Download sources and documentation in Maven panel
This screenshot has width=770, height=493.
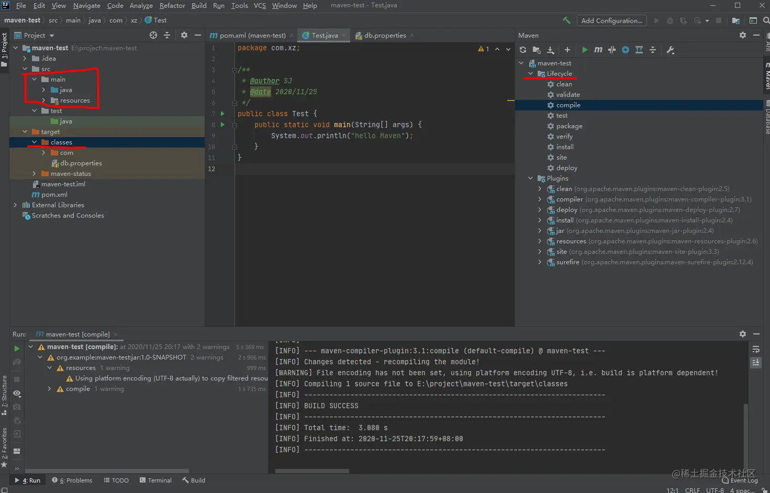551,50
